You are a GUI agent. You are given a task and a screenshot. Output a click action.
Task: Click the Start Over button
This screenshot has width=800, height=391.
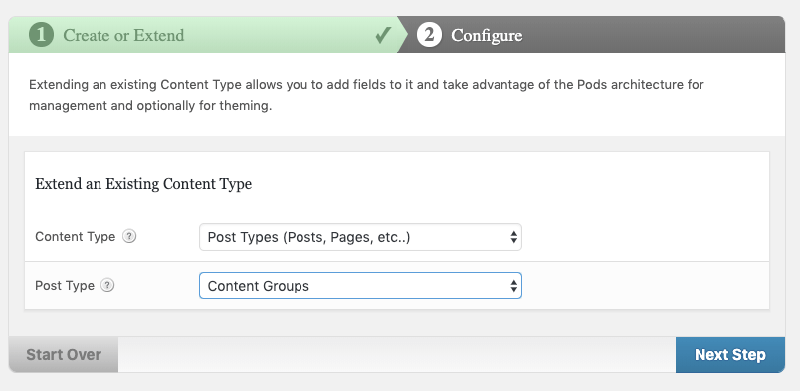pyautogui.click(x=64, y=355)
